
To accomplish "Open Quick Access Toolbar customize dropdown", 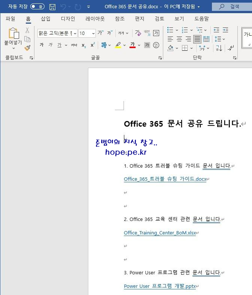I will (x=88, y=7).
